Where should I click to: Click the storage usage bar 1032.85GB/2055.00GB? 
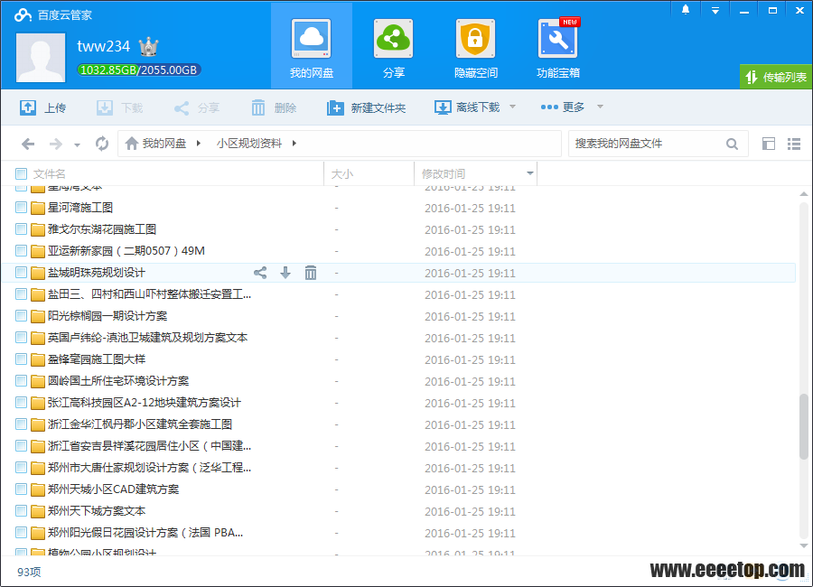coord(139,70)
